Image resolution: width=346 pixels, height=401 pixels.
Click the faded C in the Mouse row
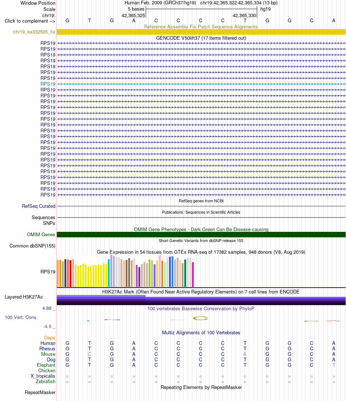point(90,354)
